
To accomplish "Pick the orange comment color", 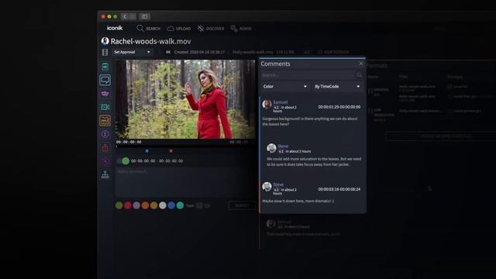I will [145, 205].
